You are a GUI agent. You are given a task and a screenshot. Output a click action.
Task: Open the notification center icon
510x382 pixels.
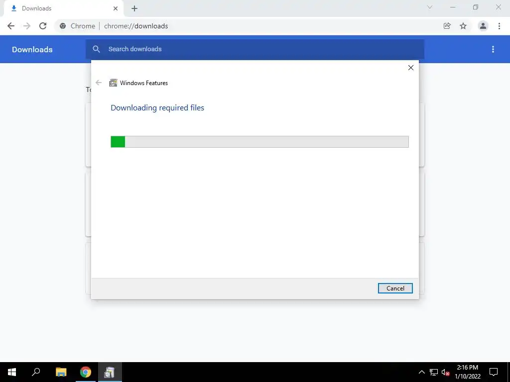click(494, 372)
